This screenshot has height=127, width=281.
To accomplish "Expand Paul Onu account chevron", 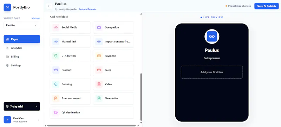I will click(38, 120).
